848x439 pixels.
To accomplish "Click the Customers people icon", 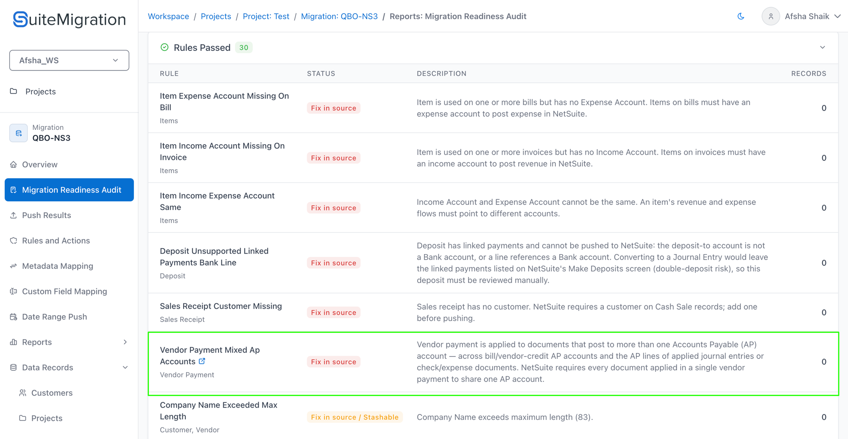I will click(x=23, y=393).
